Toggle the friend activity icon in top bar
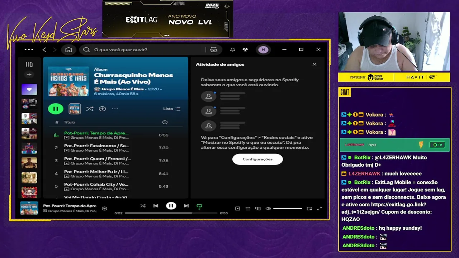 click(x=245, y=49)
